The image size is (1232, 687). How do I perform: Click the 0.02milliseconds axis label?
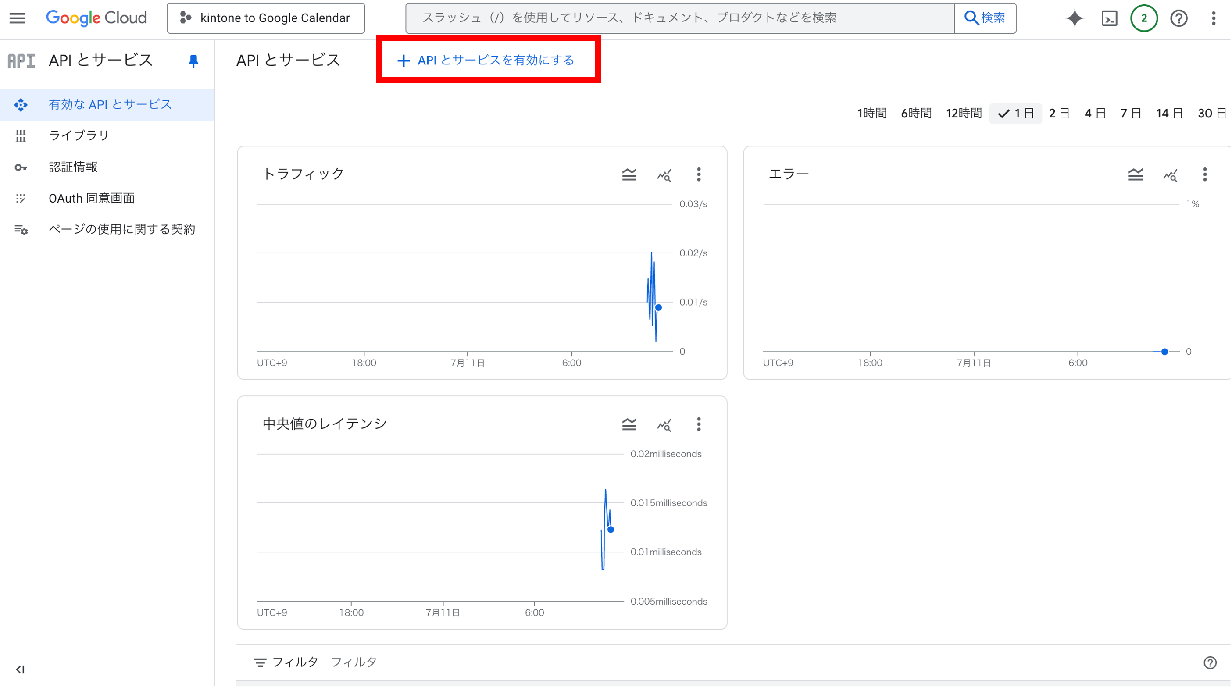tap(666, 454)
